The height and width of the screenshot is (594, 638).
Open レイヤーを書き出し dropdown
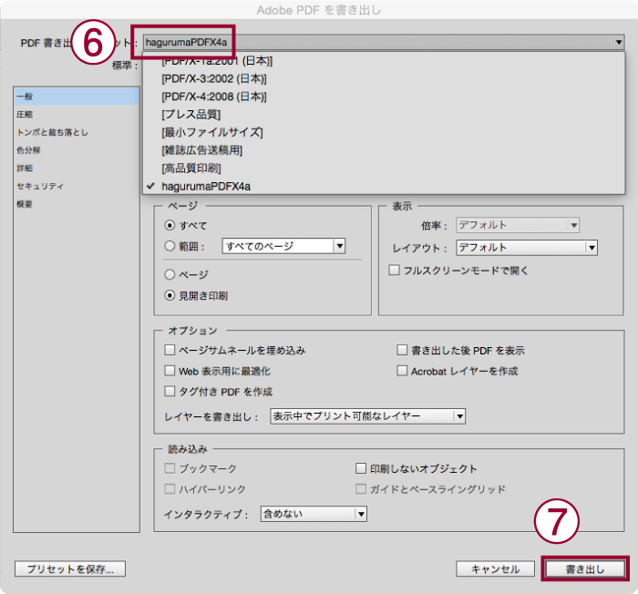(368, 416)
